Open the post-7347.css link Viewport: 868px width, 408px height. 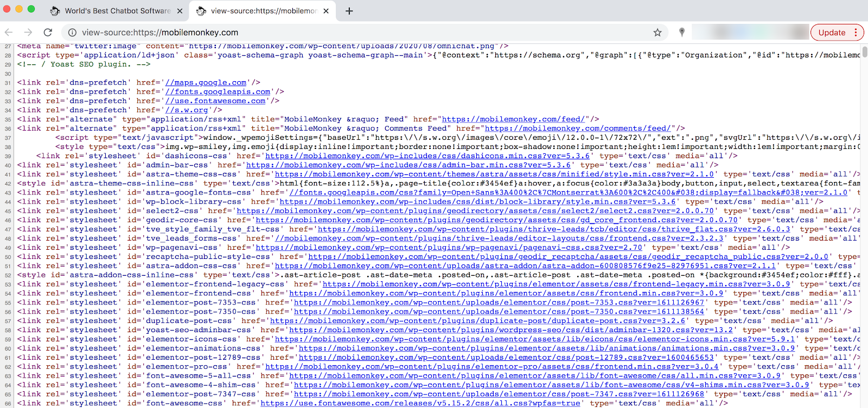point(499,395)
